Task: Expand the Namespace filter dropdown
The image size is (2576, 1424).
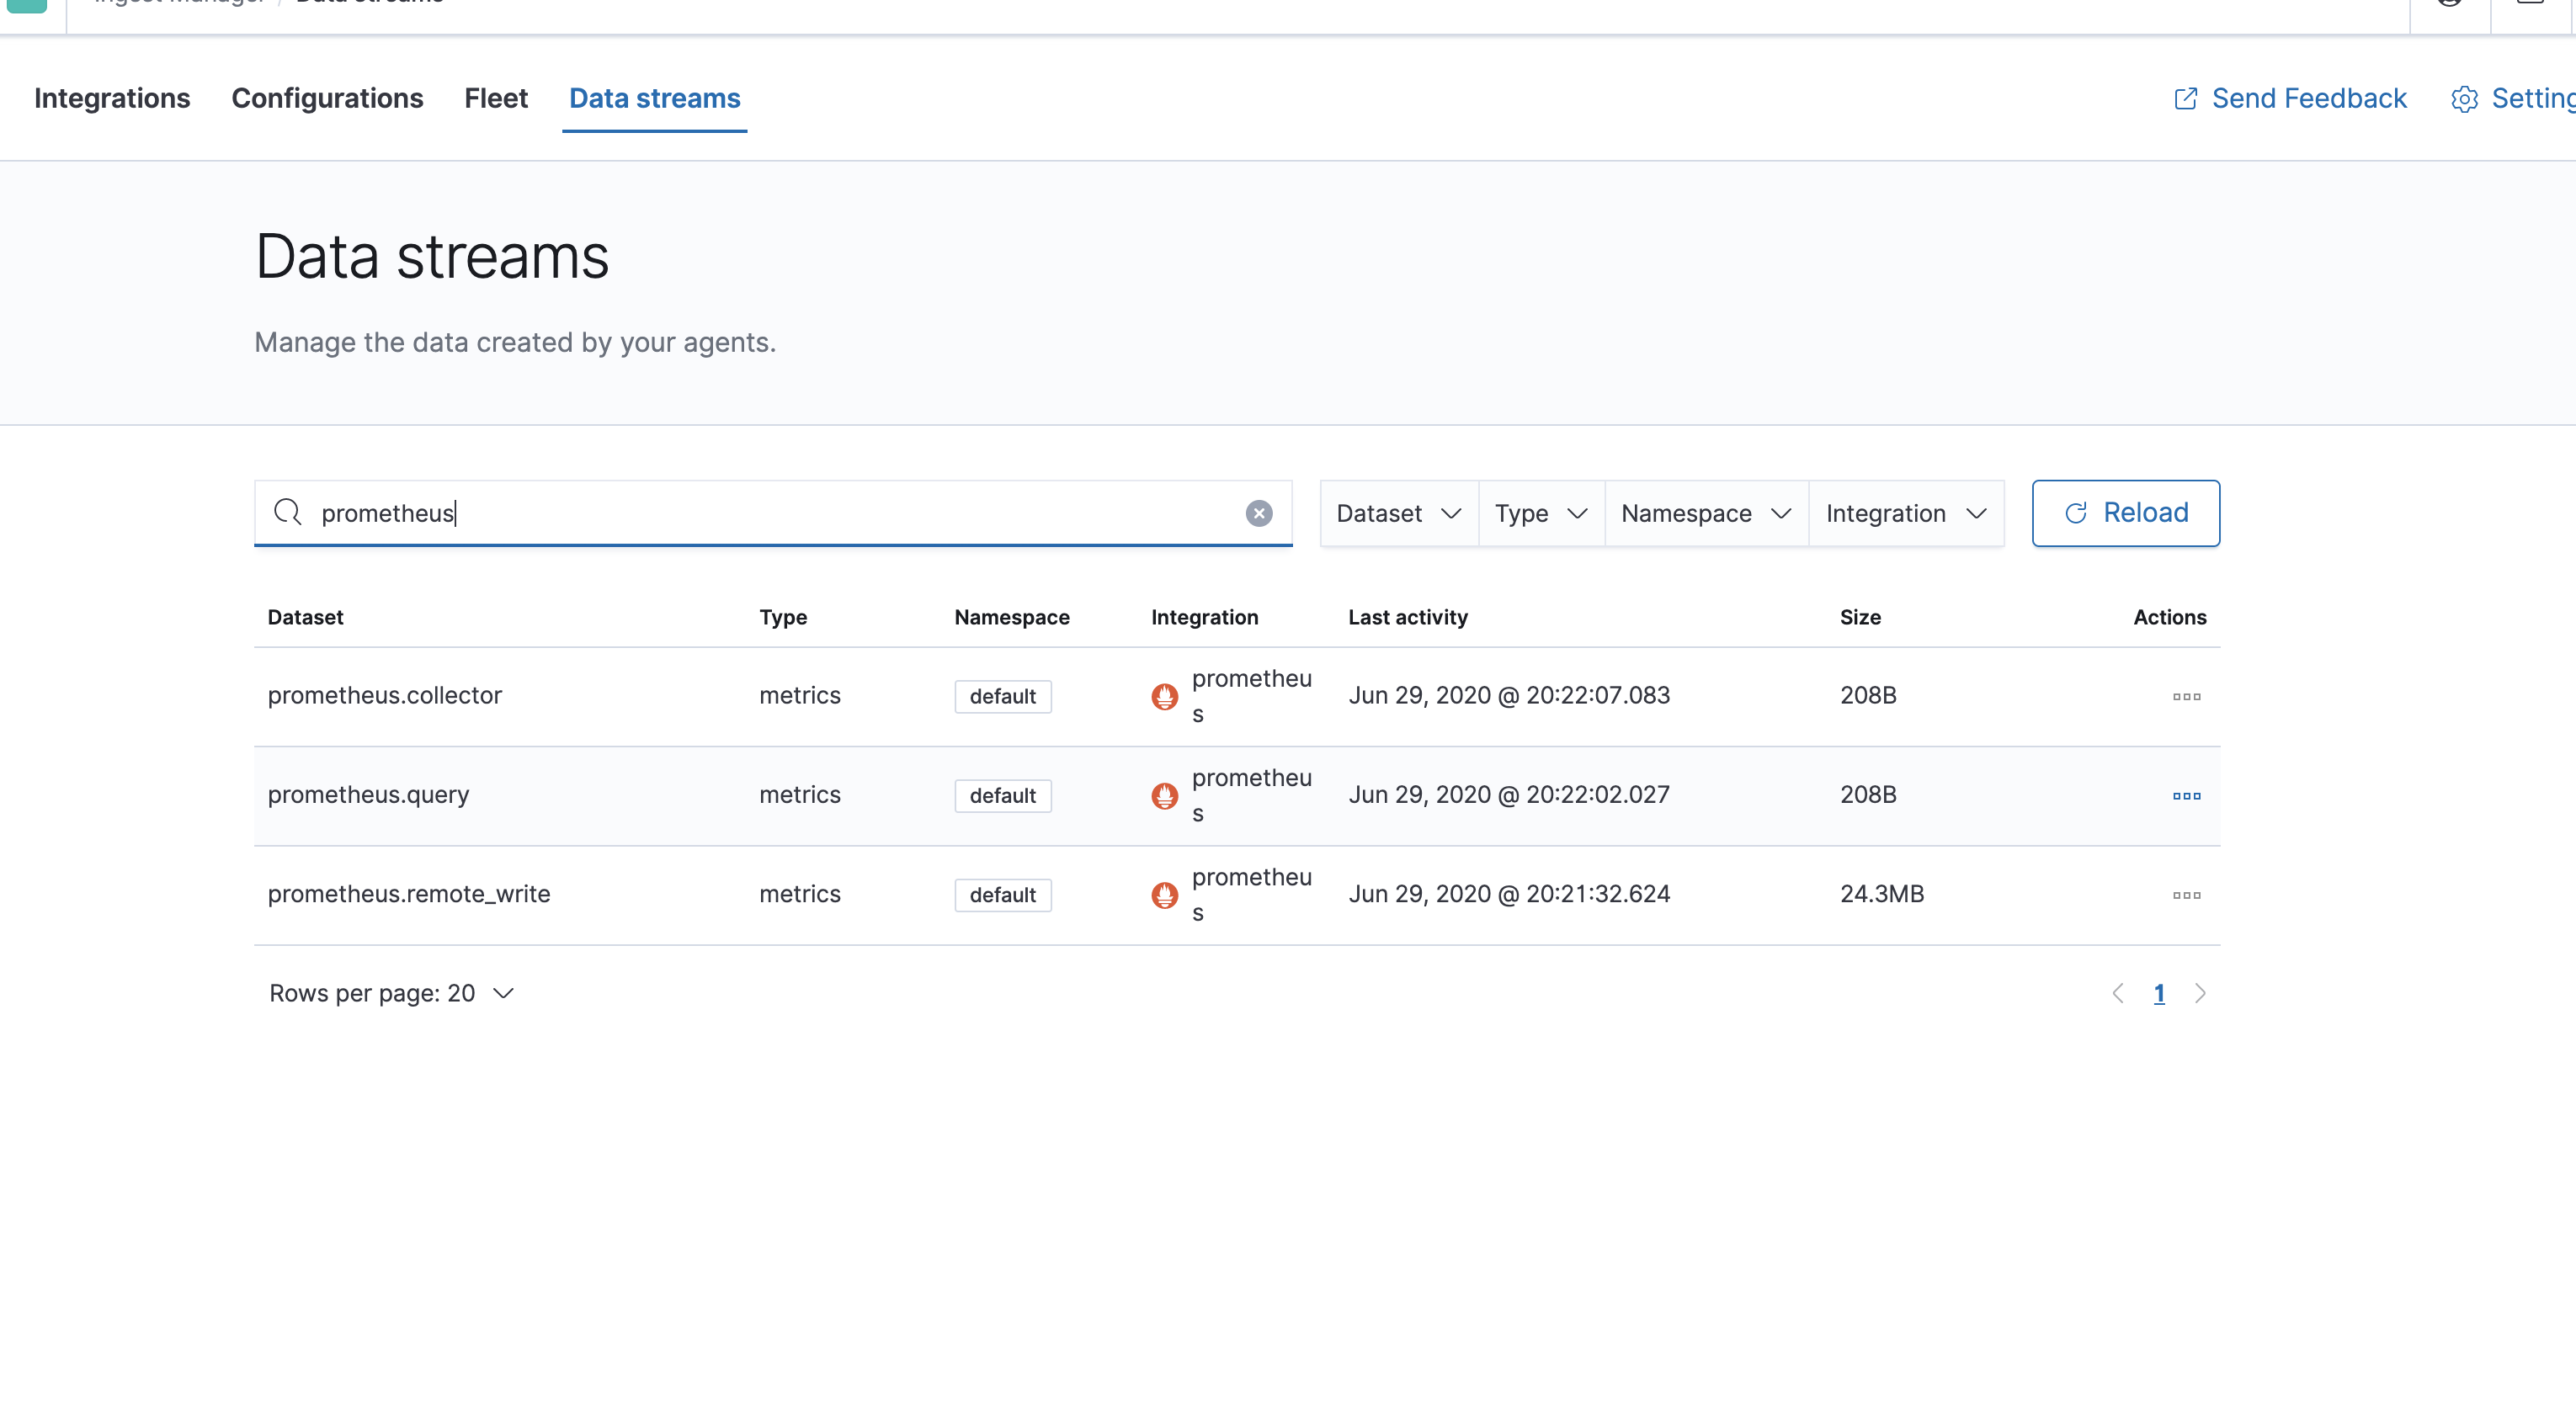Action: tap(1705, 513)
